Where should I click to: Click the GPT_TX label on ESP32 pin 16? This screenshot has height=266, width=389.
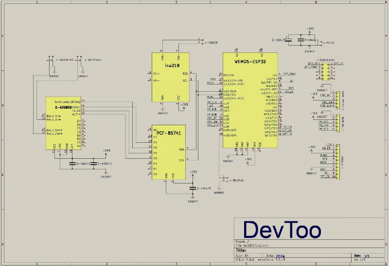coord(287,134)
